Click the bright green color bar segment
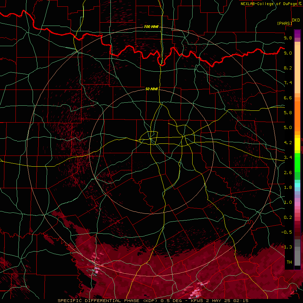 (297, 162)
